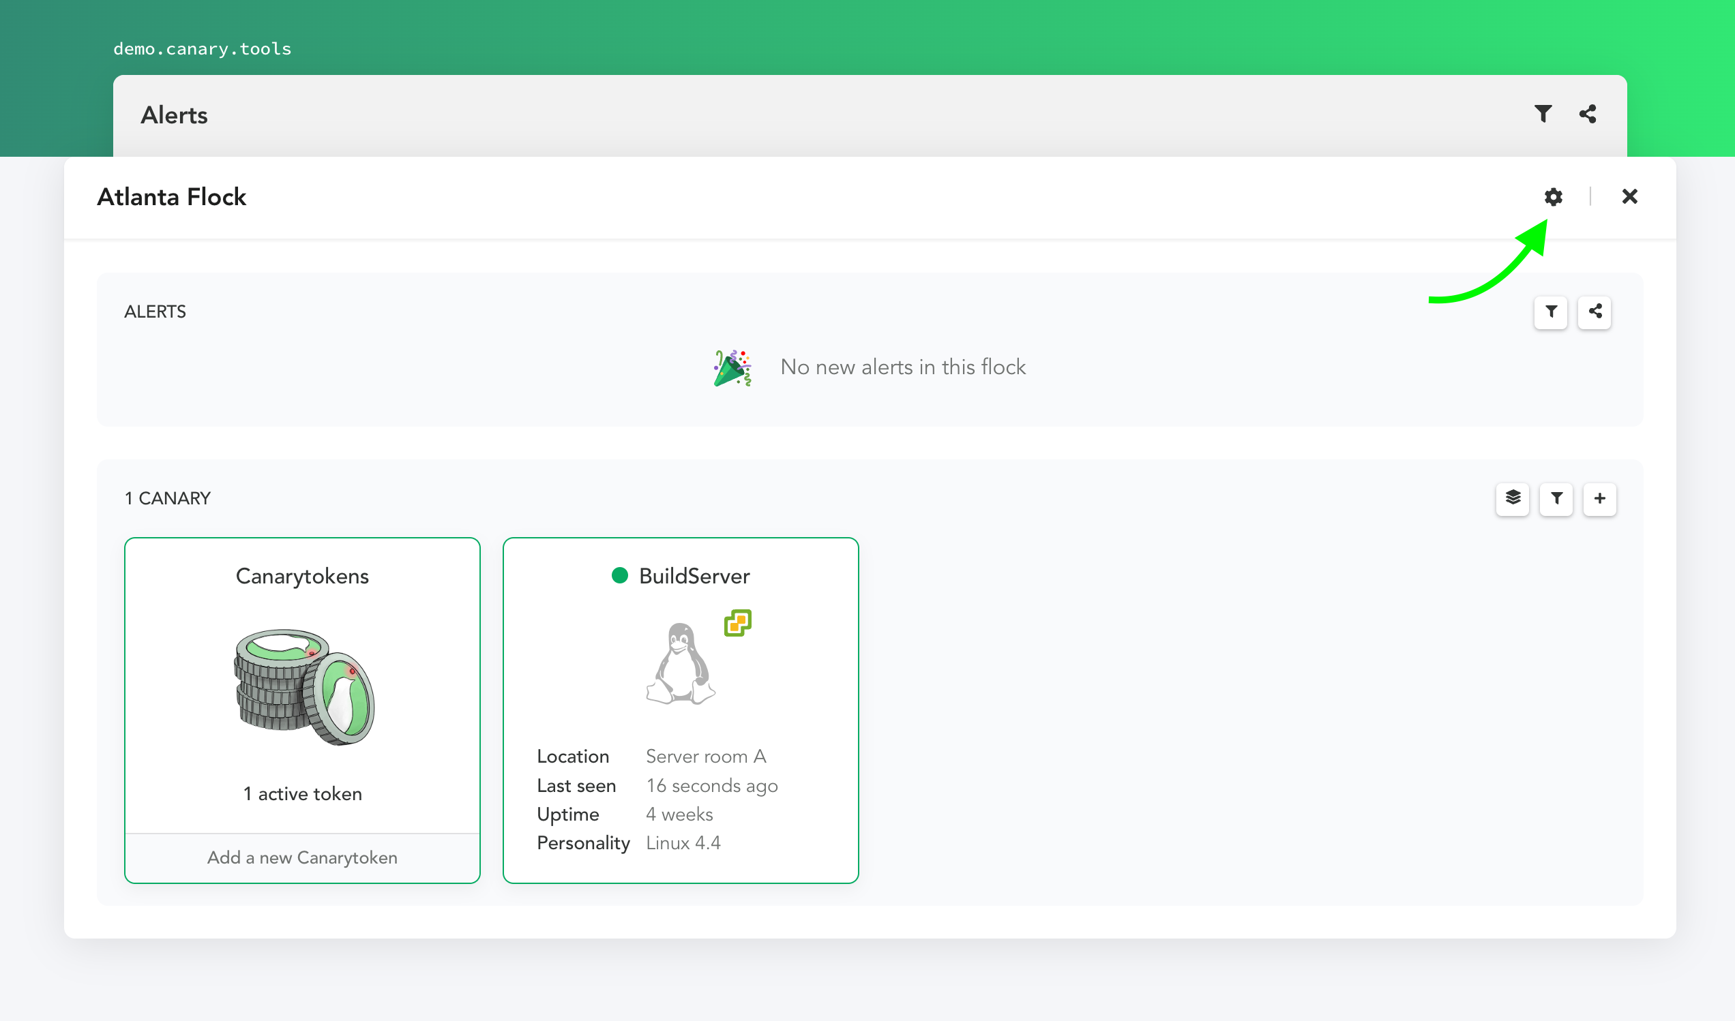Click the '1 active token' text
Image resolution: width=1735 pixels, height=1021 pixels.
coord(302,794)
